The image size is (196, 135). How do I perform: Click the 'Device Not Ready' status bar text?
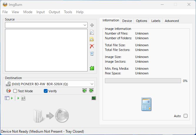[x=42, y=131]
